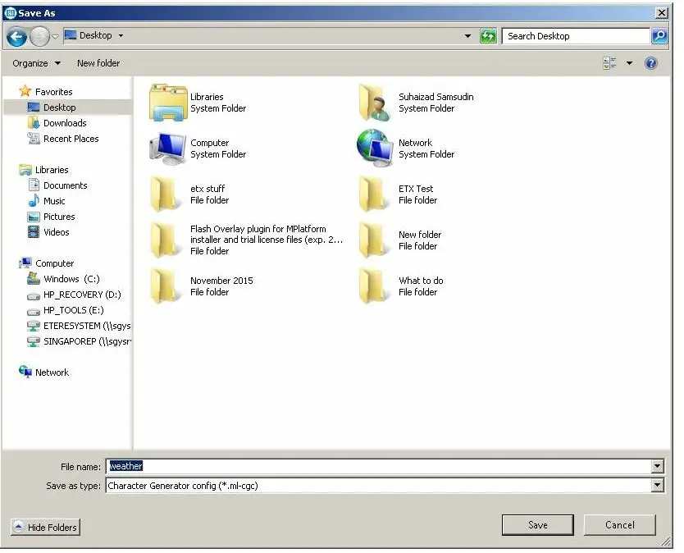Open the etx stuff folder
The height and width of the screenshot is (553, 684).
[x=166, y=194]
